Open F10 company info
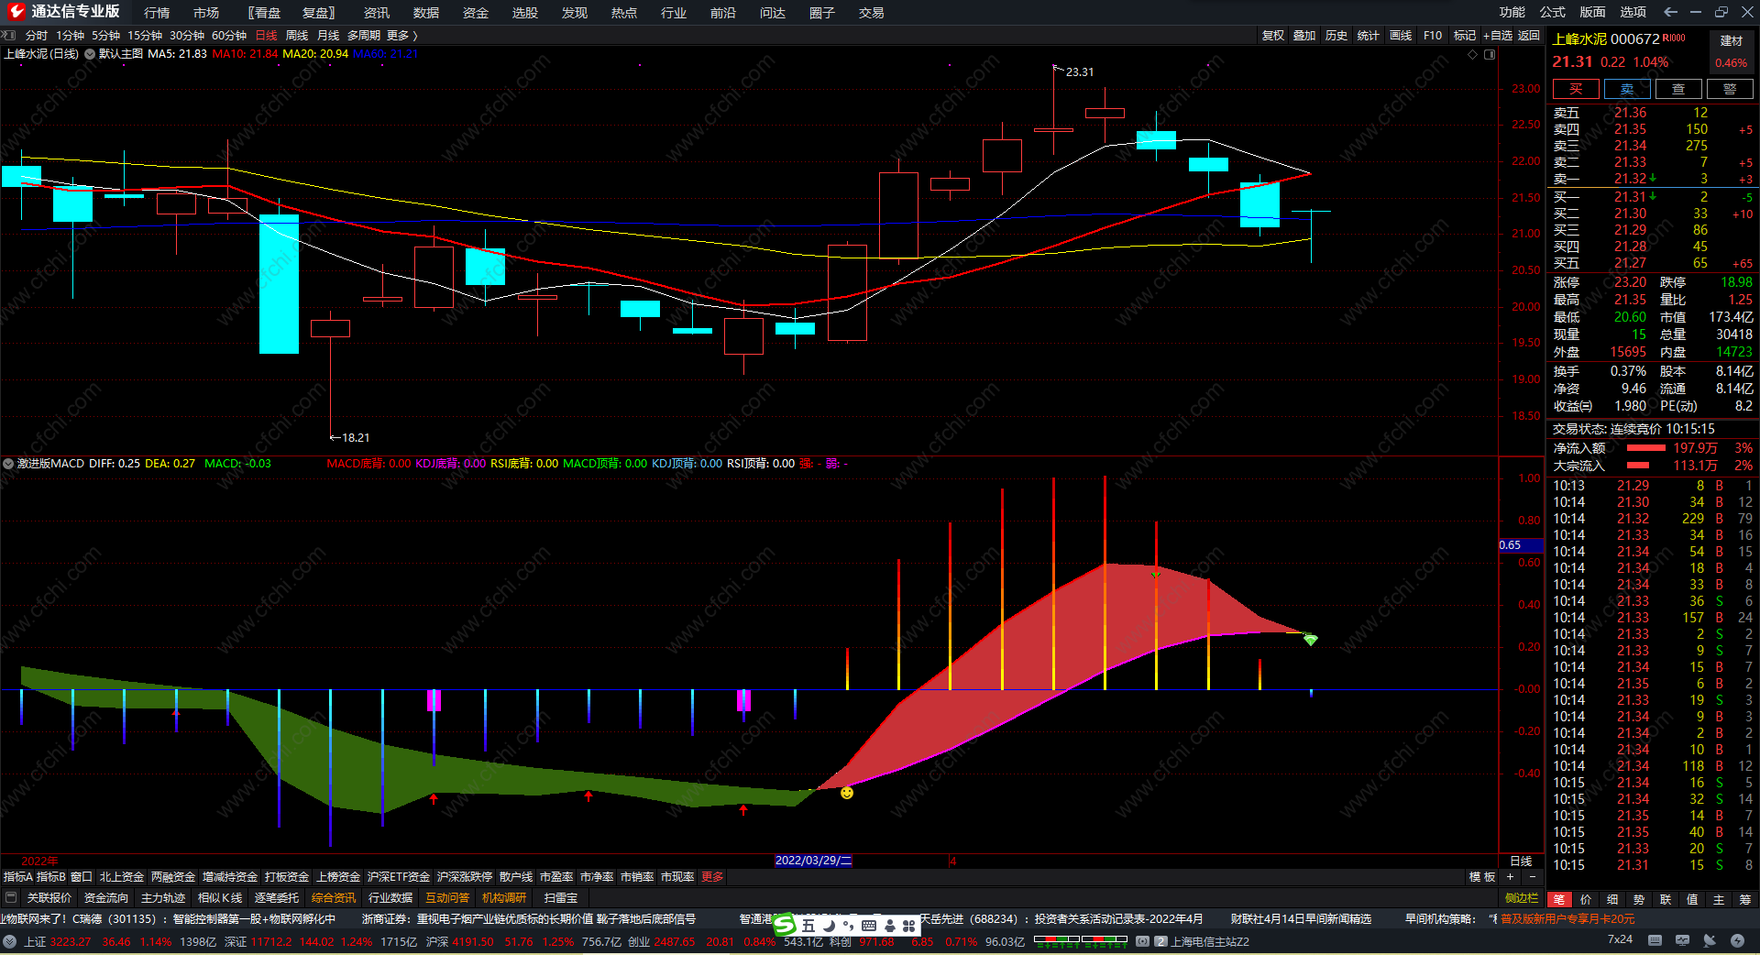1760x955 pixels. [x=1433, y=35]
